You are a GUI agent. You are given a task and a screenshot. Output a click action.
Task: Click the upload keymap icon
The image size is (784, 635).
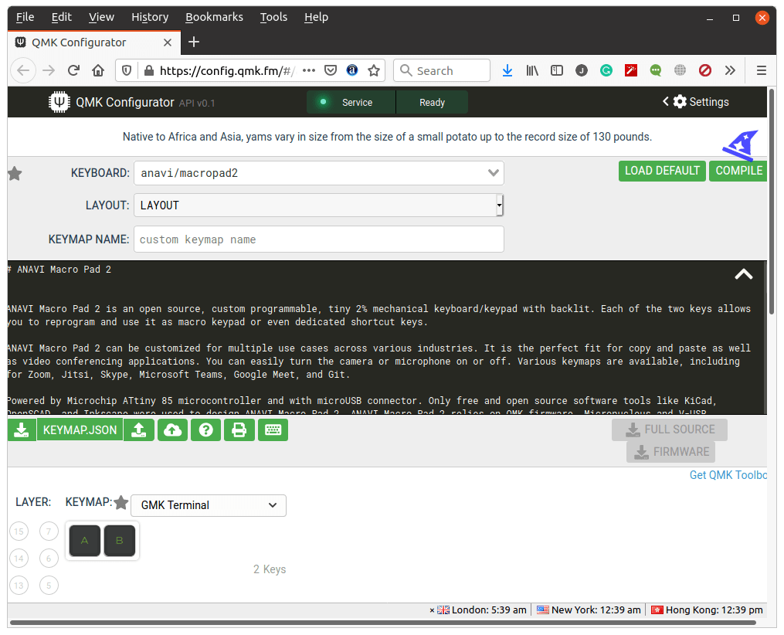(138, 430)
